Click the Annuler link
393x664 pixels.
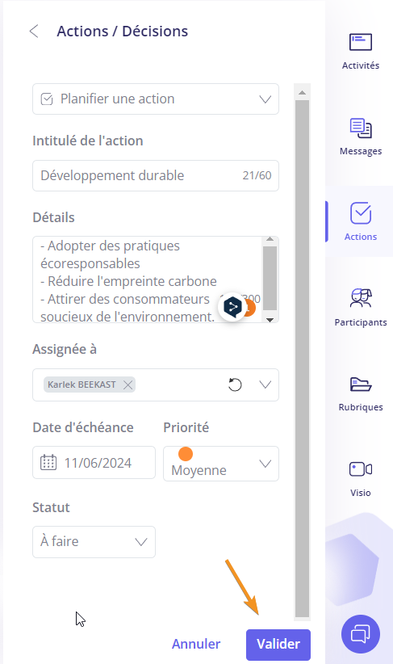click(196, 644)
